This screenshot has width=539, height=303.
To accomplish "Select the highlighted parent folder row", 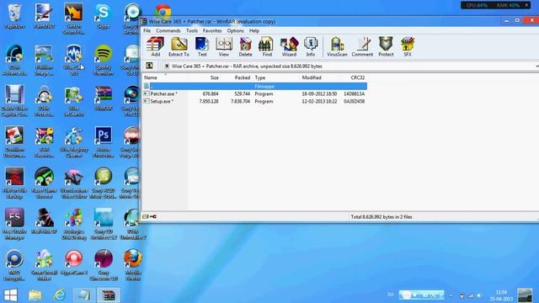I will point(254,86).
